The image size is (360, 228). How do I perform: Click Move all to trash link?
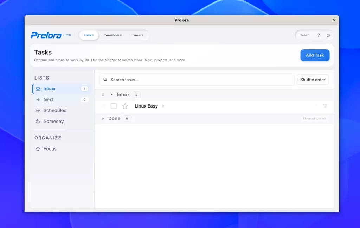[x=315, y=118]
